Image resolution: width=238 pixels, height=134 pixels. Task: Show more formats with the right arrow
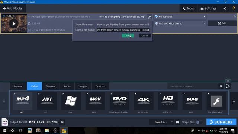pyautogui.click(x=234, y=101)
